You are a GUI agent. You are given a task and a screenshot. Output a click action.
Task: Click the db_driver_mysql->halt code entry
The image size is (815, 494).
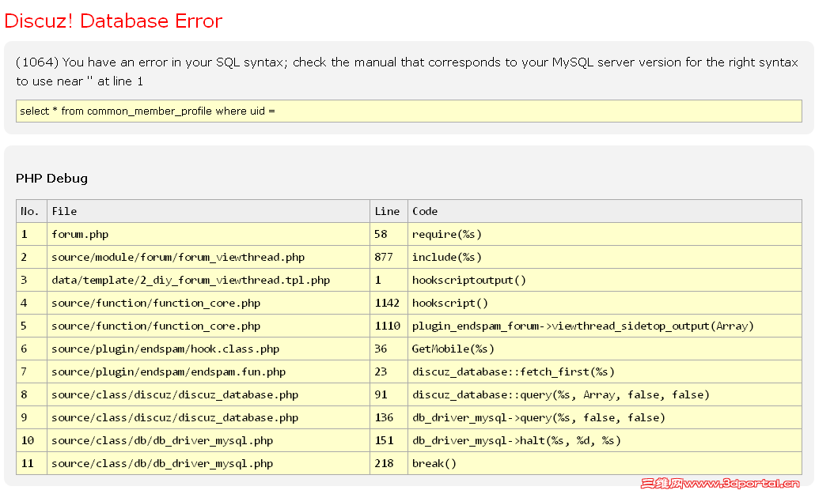(x=517, y=440)
